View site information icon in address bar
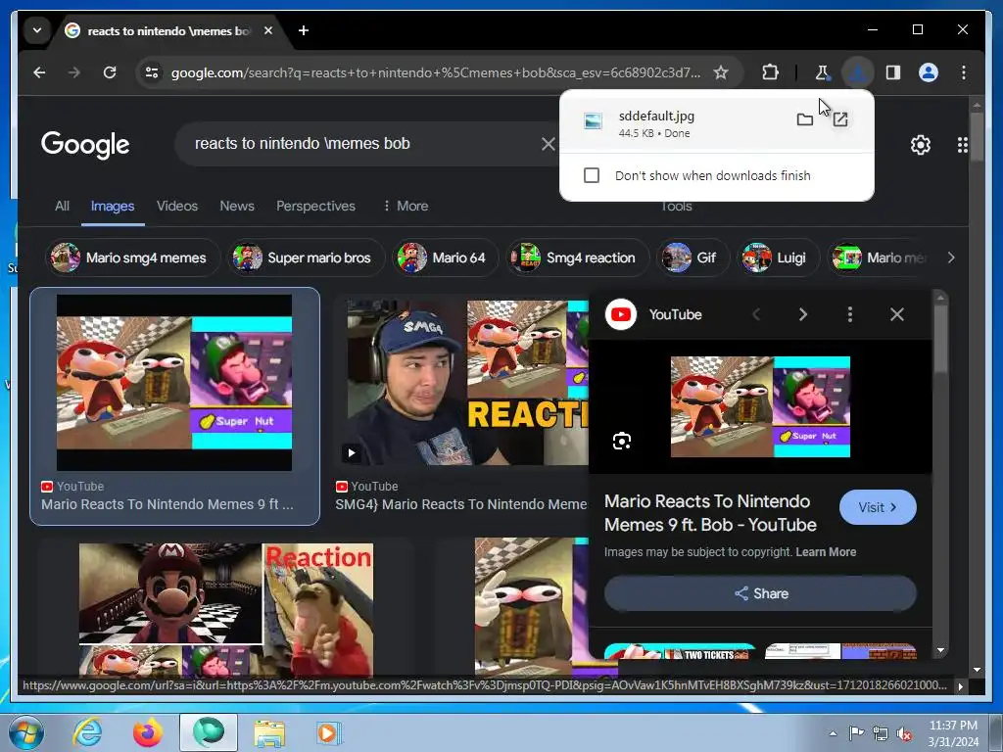1003x752 pixels. pyautogui.click(x=152, y=72)
